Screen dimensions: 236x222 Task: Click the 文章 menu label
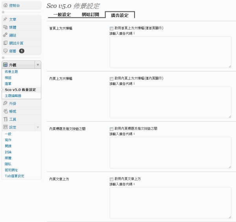(x=13, y=19)
